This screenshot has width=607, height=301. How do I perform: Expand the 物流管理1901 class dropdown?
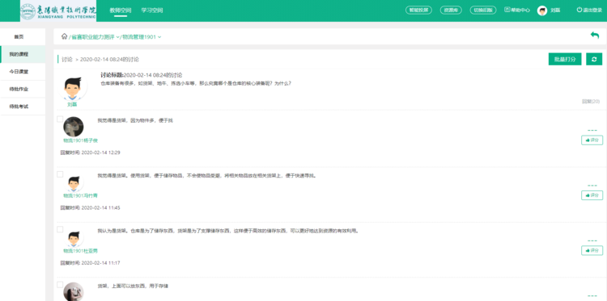coord(159,37)
